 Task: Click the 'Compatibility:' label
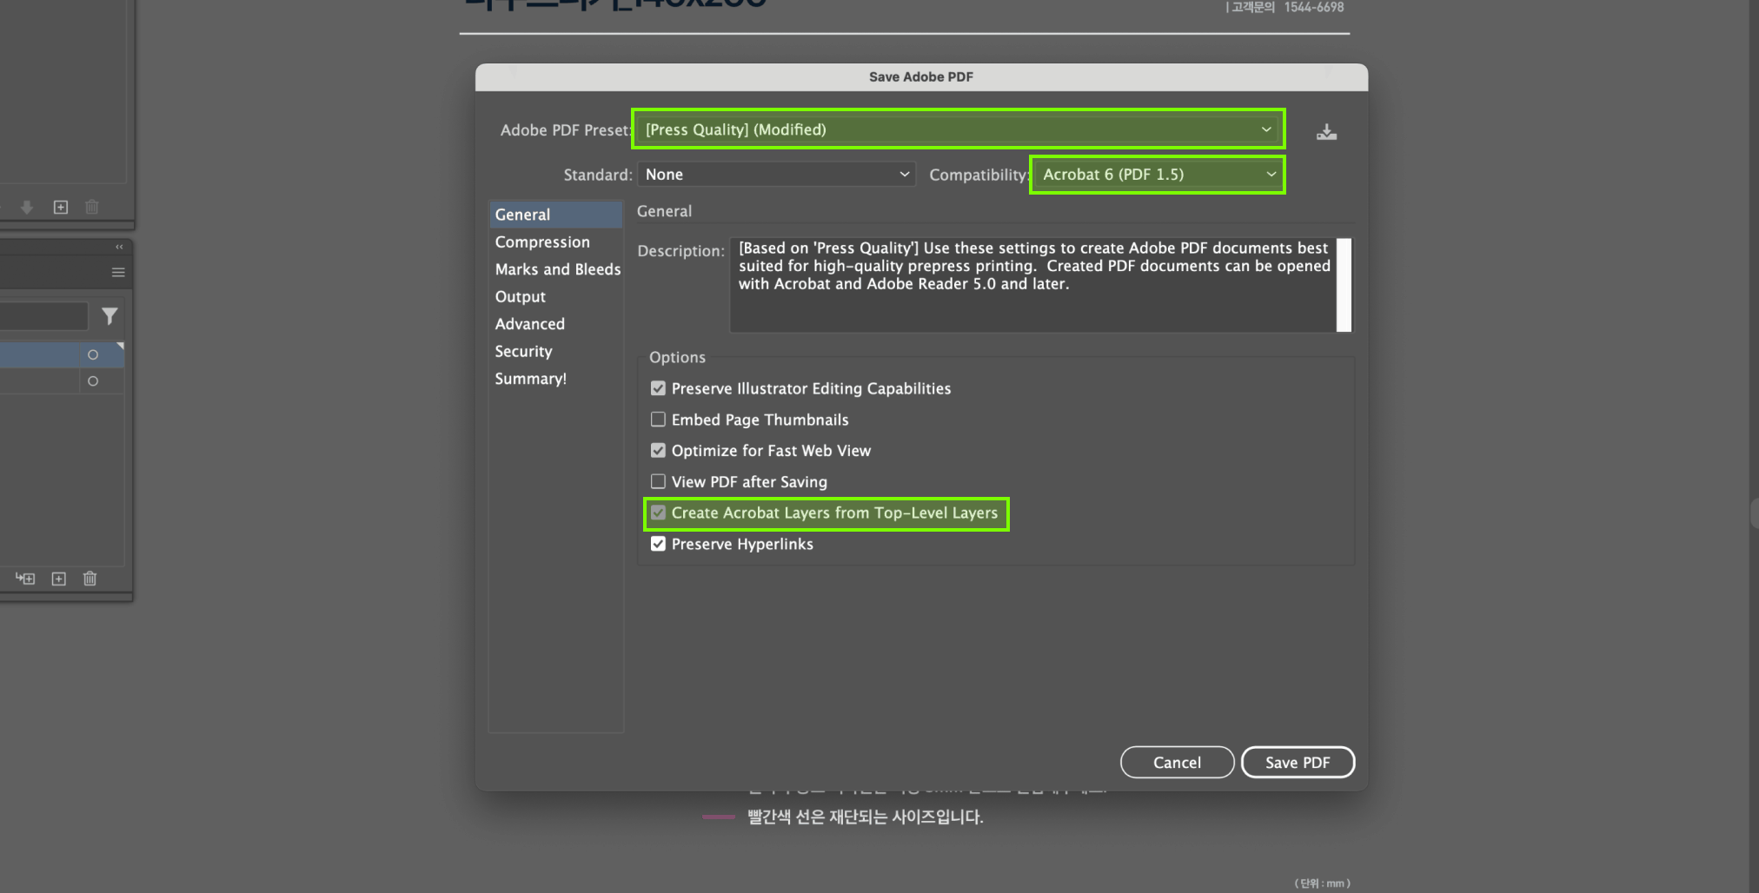tap(979, 175)
